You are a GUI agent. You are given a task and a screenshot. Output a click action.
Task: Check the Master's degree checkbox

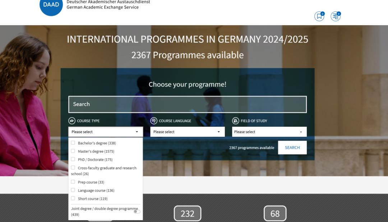[73, 151]
